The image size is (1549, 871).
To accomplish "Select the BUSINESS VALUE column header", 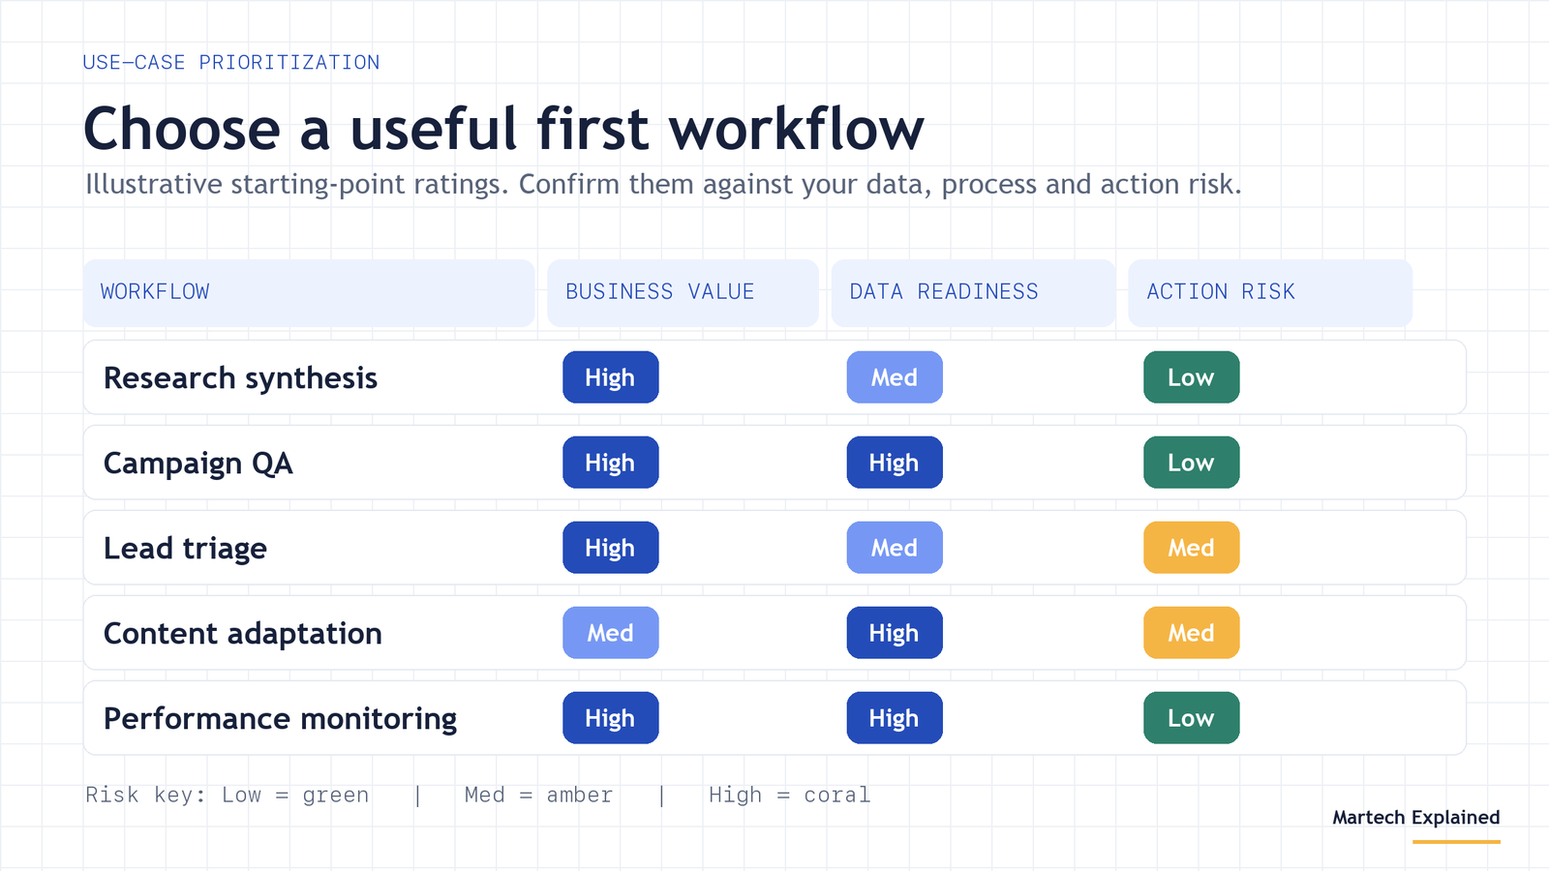I will click(683, 292).
